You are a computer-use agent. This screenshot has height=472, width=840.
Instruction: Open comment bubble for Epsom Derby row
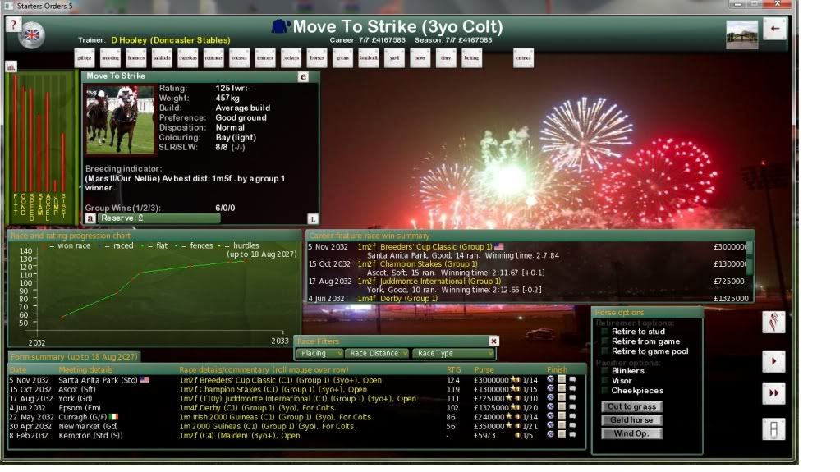[x=572, y=406]
